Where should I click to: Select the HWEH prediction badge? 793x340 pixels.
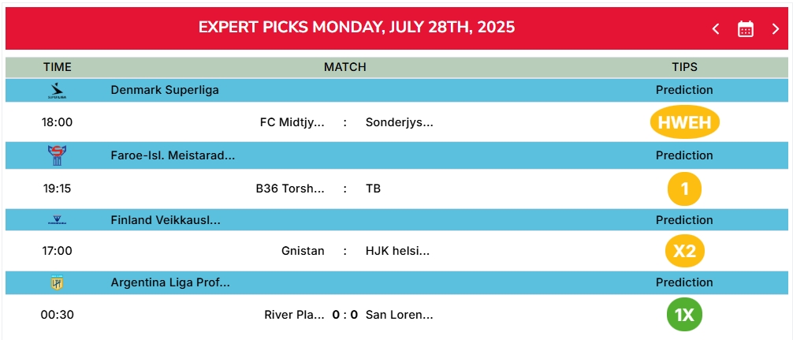click(684, 122)
